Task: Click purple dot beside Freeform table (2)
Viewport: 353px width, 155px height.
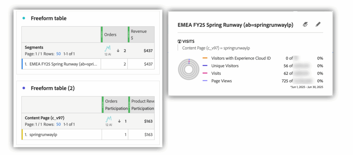Action: (24, 88)
